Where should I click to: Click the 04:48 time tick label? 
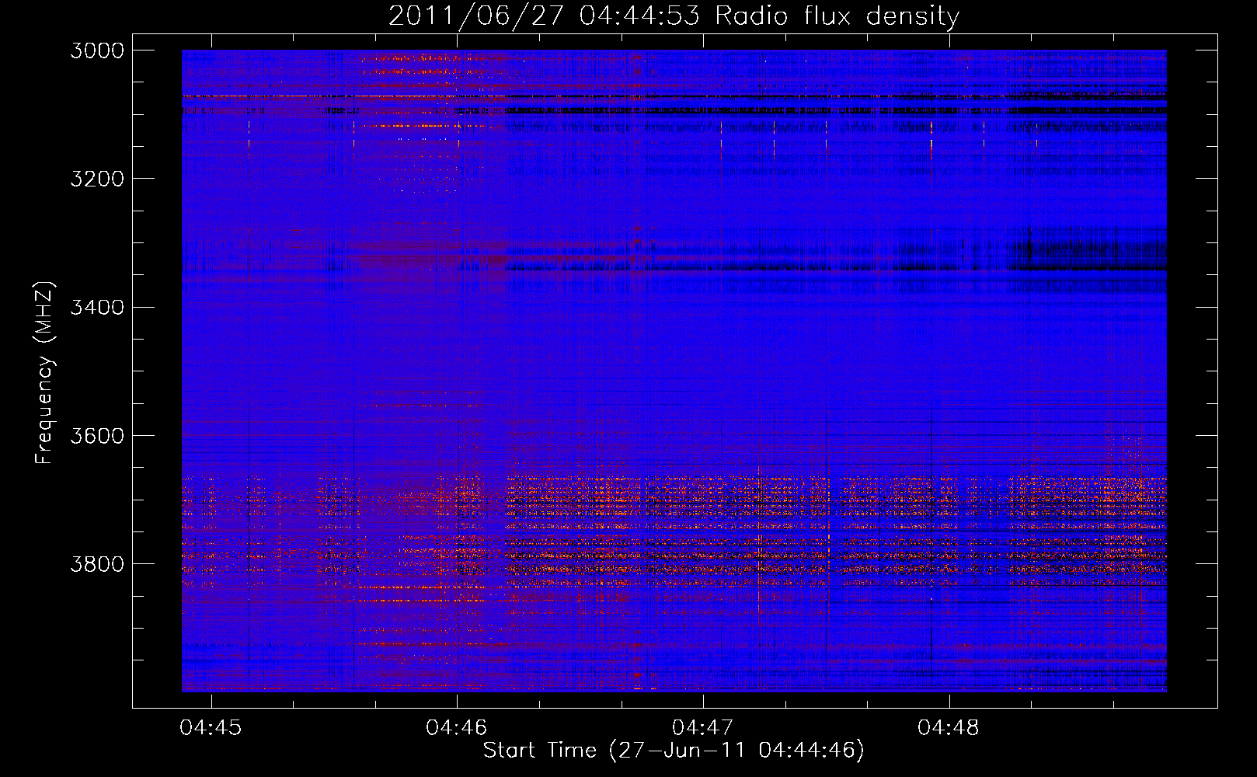pos(949,727)
